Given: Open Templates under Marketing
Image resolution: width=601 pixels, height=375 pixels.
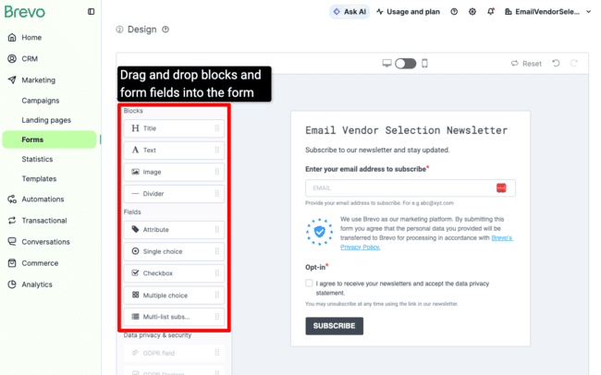Looking at the screenshot, I should point(39,178).
